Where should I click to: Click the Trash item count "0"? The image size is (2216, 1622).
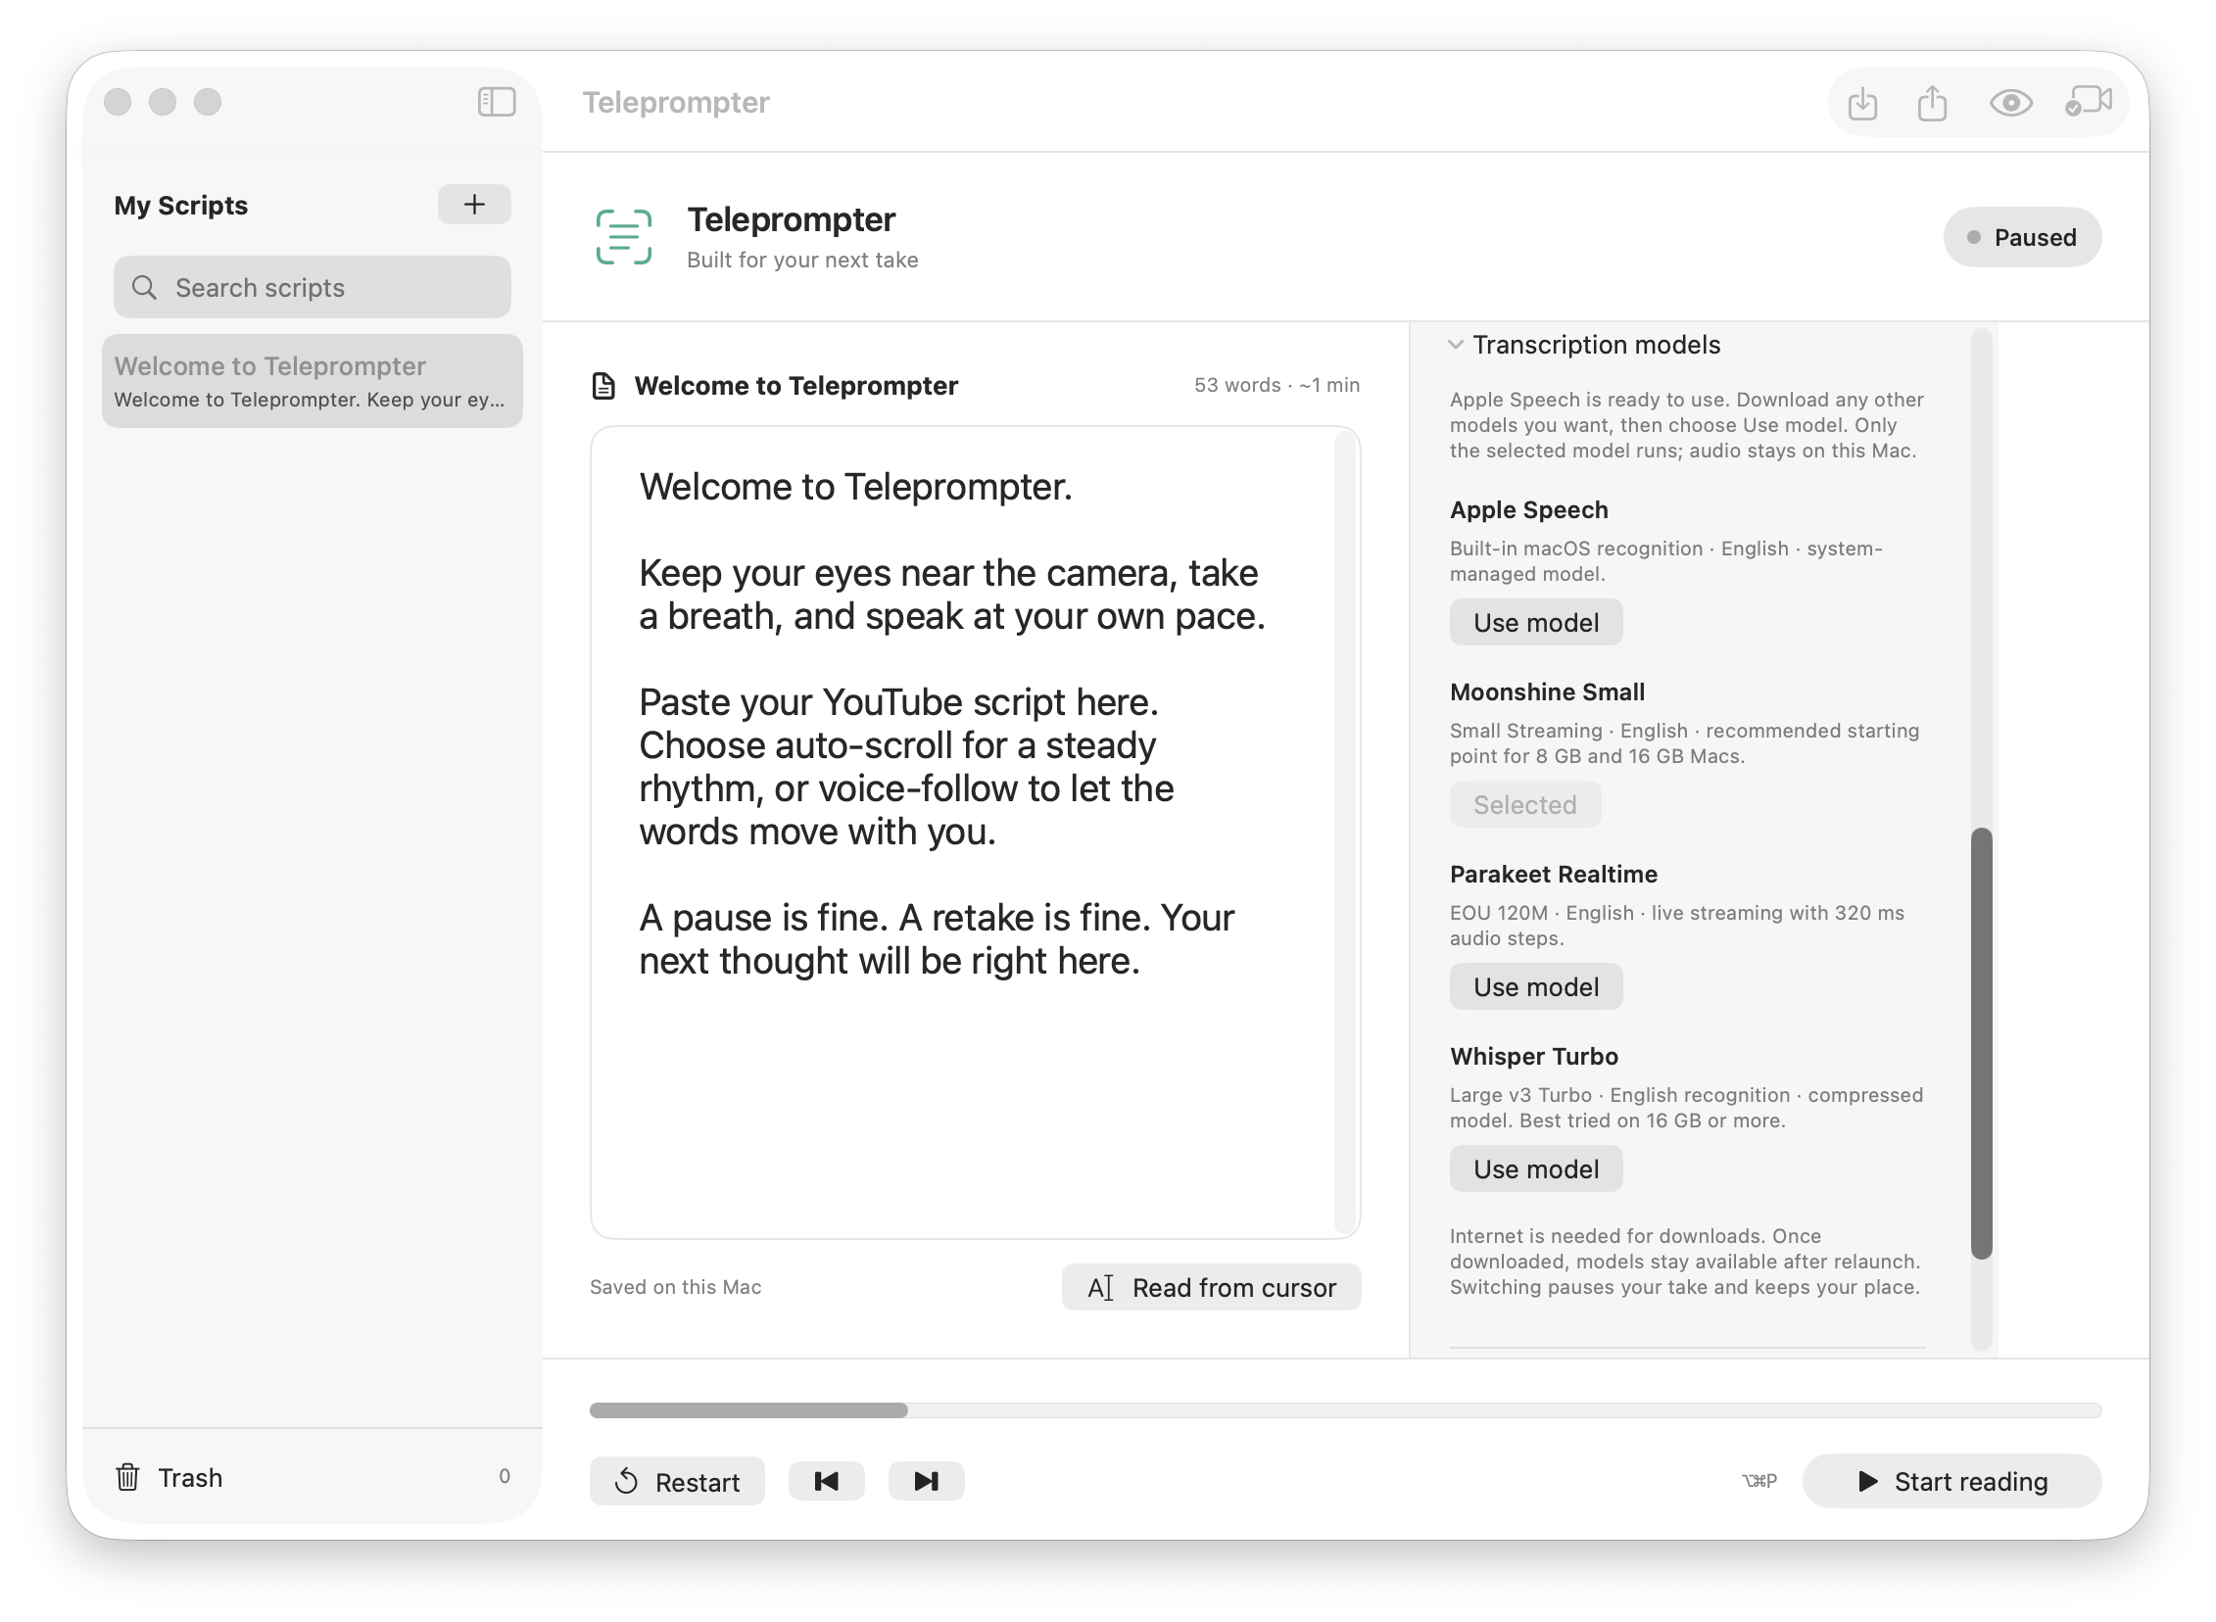point(504,1477)
